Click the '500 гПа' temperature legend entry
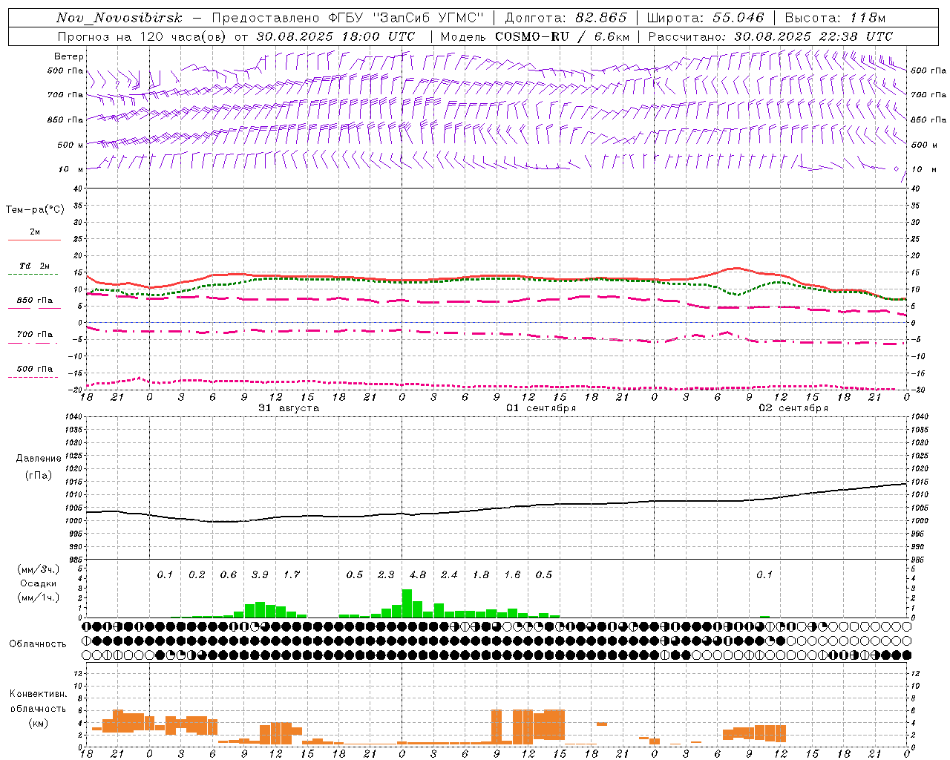The height and width of the screenshot is (760, 950). (35, 369)
